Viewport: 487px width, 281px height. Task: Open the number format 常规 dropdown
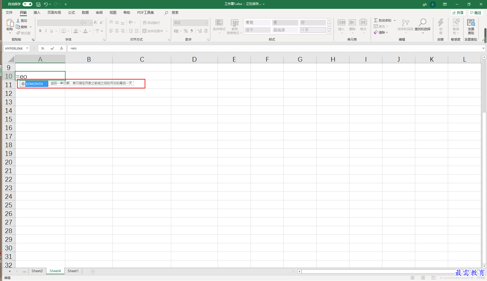point(206,23)
